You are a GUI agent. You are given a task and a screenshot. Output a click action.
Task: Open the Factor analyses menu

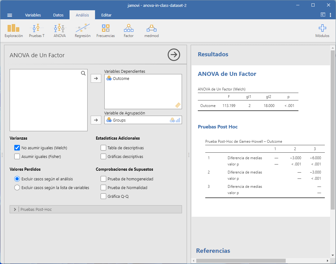point(129,31)
